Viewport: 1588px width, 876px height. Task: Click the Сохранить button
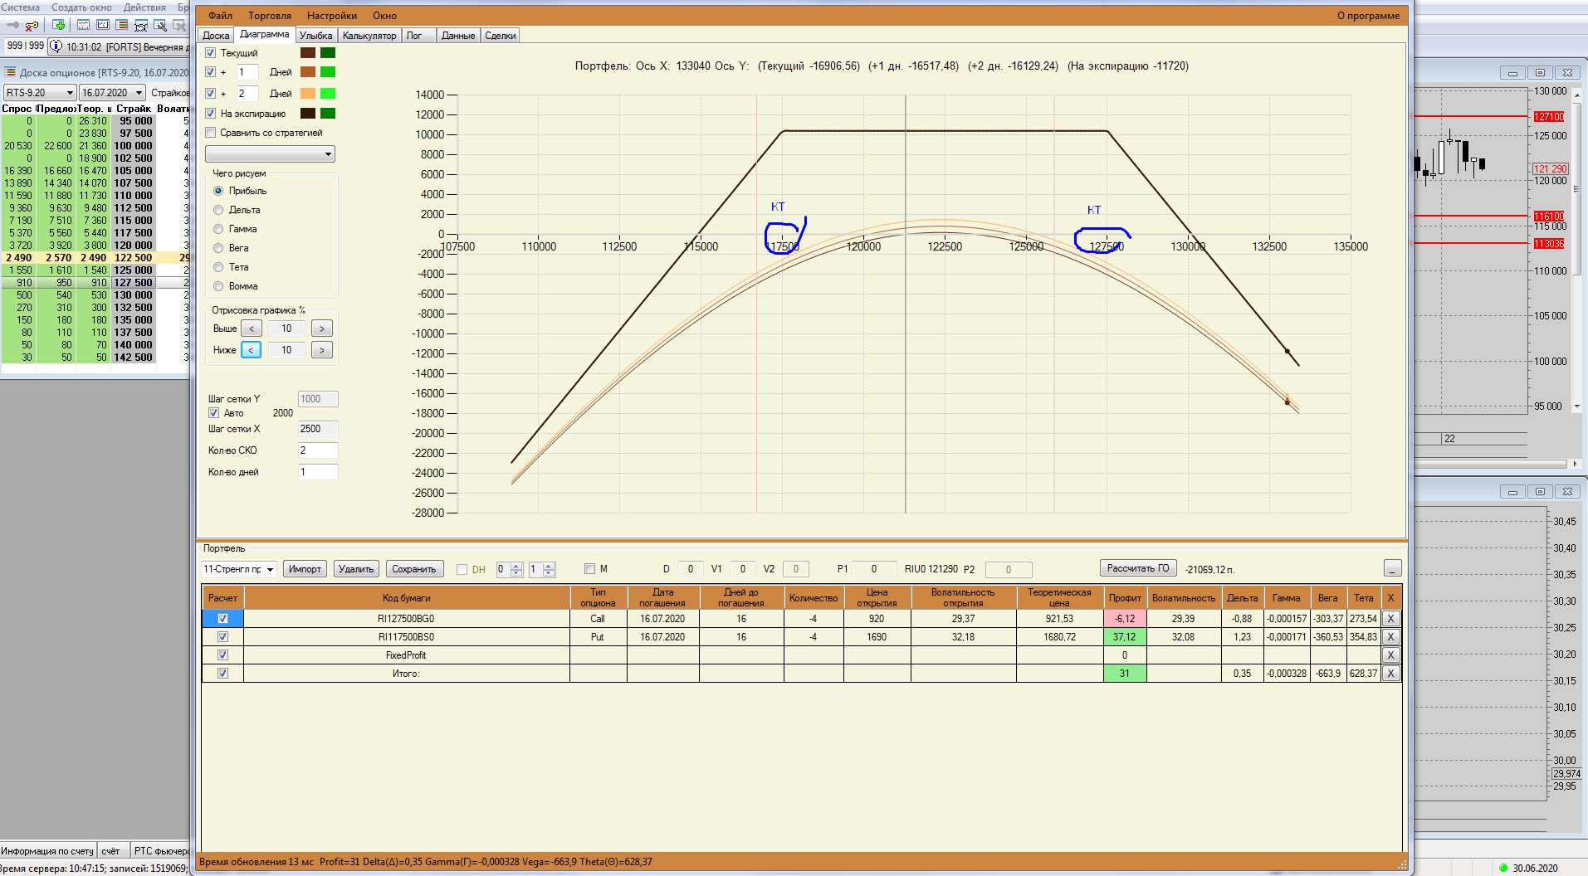[x=413, y=569]
